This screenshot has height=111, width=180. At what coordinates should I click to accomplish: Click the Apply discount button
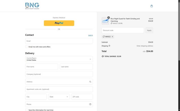pos(149,30)
